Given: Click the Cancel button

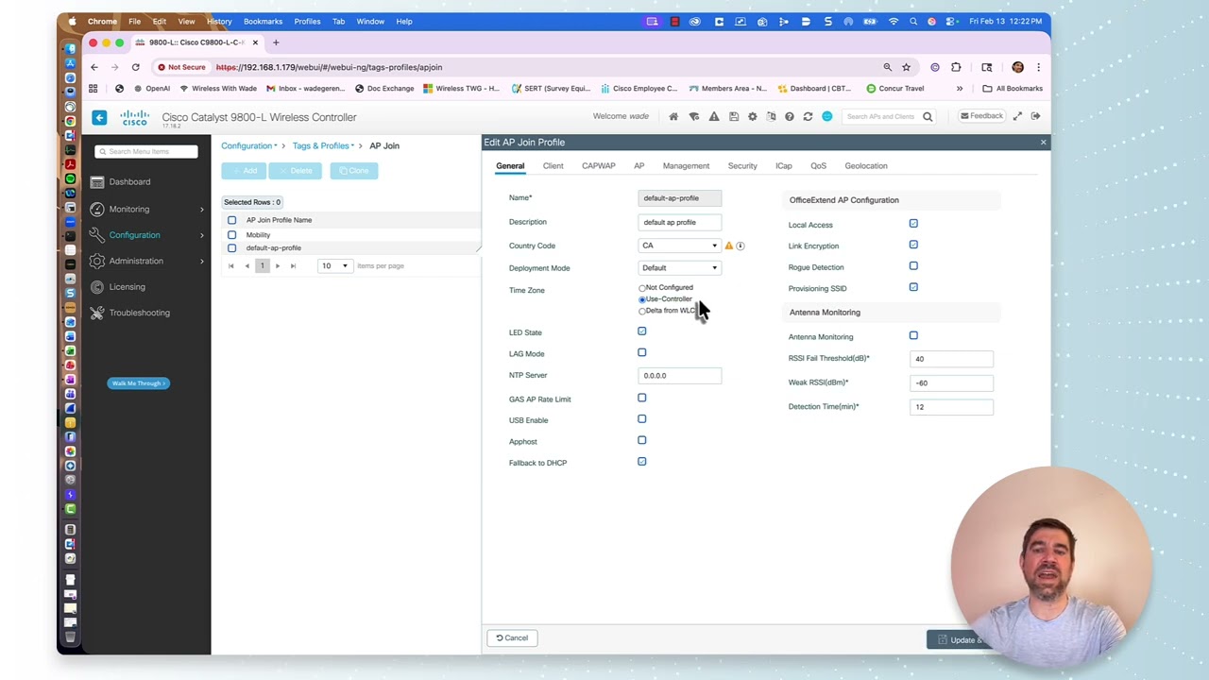Looking at the screenshot, I should point(513,638).
